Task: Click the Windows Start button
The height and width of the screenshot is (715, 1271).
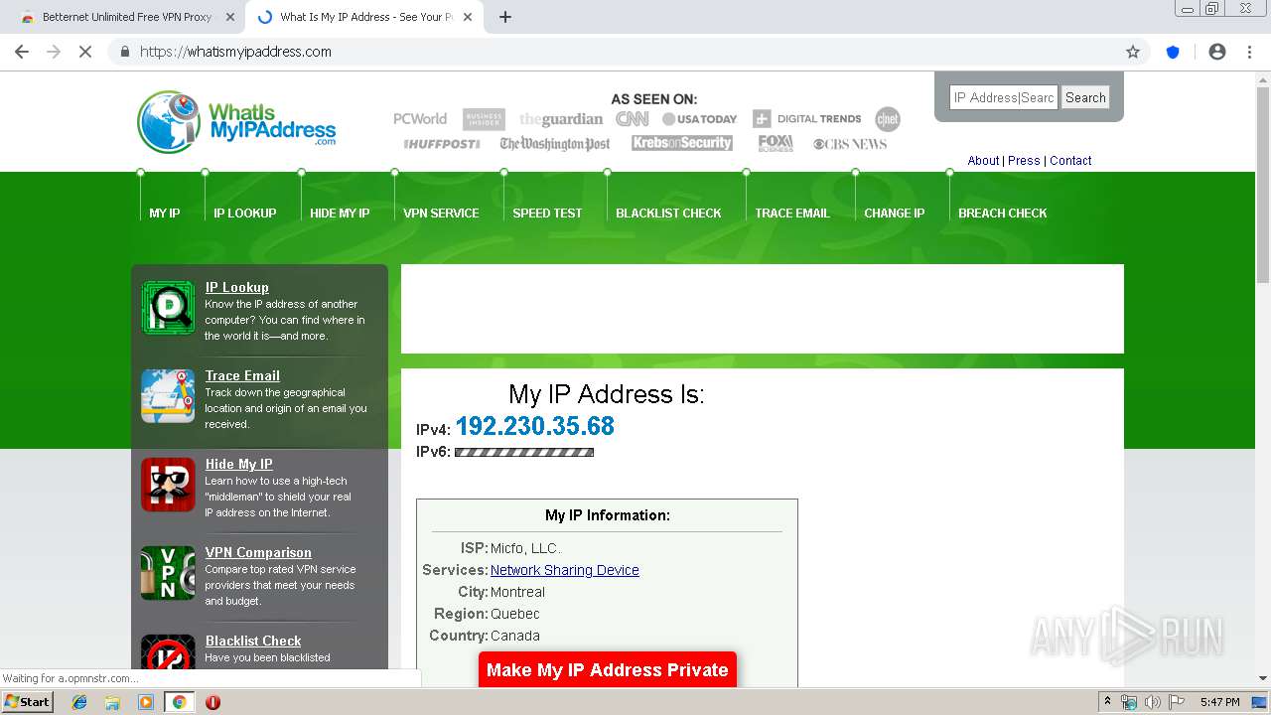Action: point(28,702)
